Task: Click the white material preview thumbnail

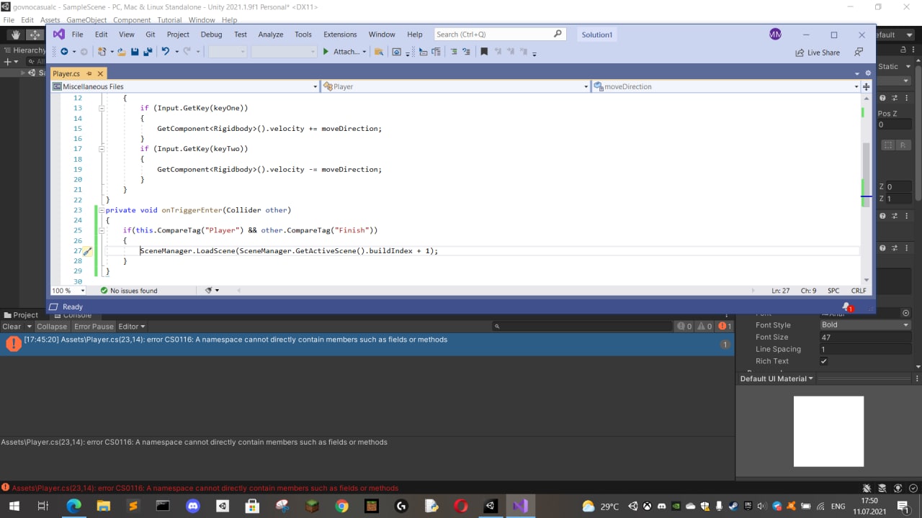Action: [x=828, y=431]
